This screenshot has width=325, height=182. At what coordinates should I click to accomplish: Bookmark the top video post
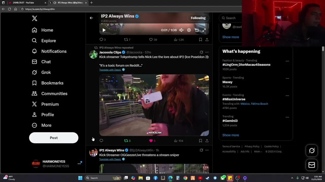click(200, 40)
